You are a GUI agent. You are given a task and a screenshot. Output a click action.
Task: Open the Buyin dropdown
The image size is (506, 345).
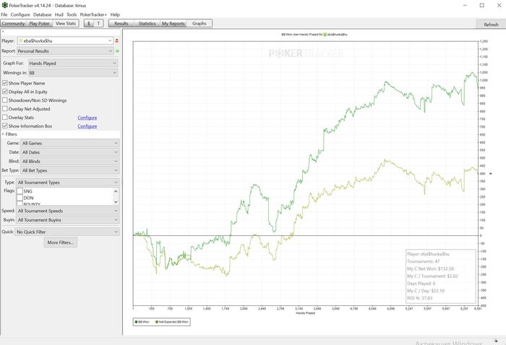pos(68,219)
